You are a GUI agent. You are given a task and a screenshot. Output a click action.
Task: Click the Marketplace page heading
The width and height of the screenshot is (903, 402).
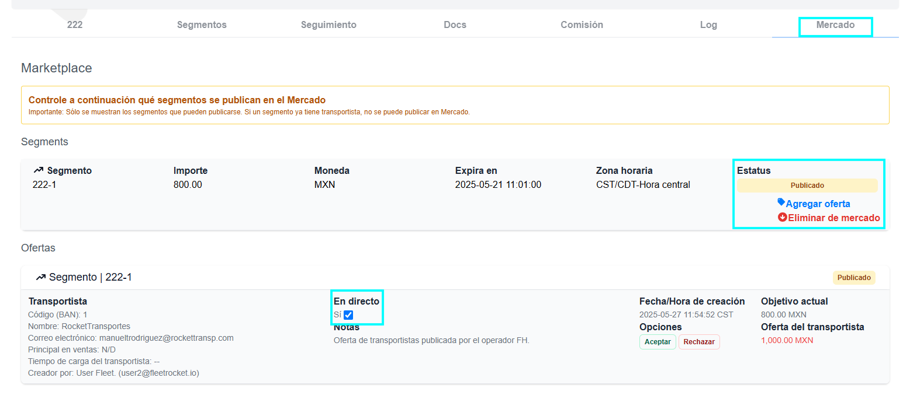57,68
